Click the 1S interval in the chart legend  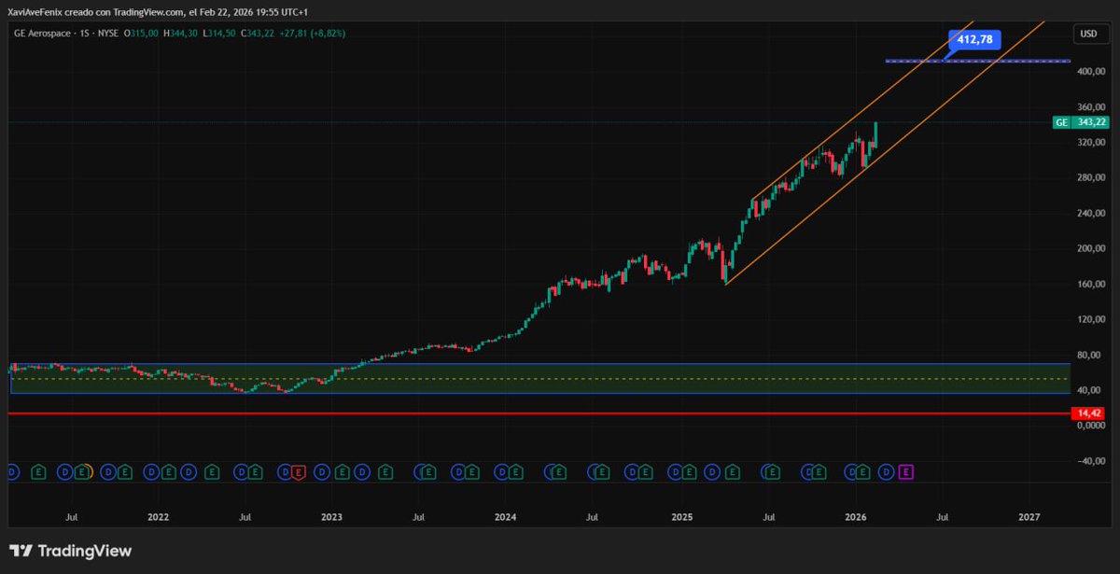click(x=85, y=33)
